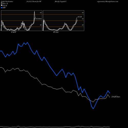Click the 'MunafaSutra.com' label
Screen dimensions: 128x128
click(x=112, y=2)
